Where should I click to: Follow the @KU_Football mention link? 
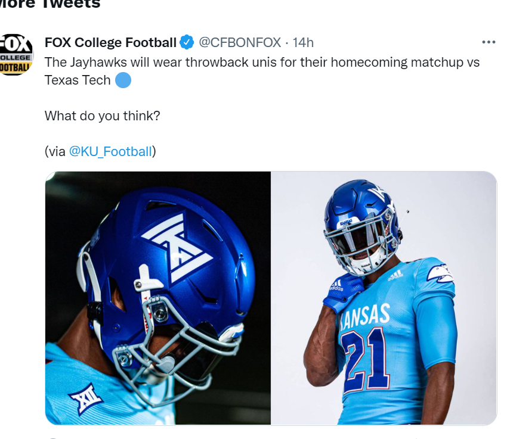[x=110, y=151]
